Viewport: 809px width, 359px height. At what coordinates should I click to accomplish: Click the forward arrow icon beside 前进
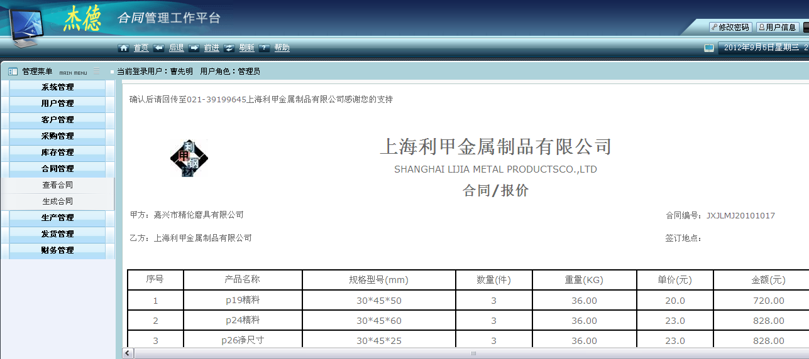(x=194, y=48)
